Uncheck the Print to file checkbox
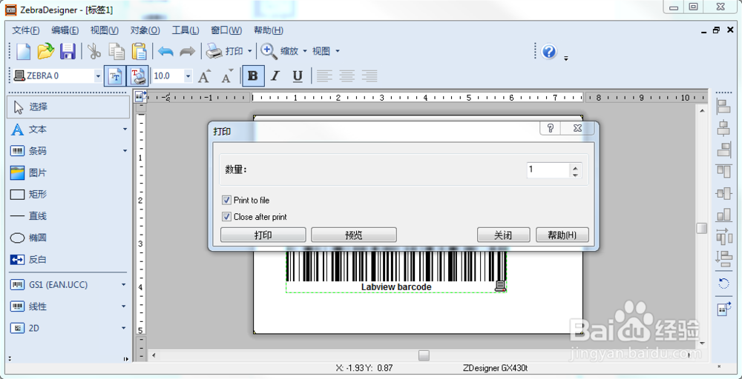Image resolution: width=742 pixels, height=379 pixels. click(226, 200)
